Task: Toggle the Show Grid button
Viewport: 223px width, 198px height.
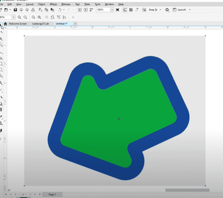Action: point(131,10)
